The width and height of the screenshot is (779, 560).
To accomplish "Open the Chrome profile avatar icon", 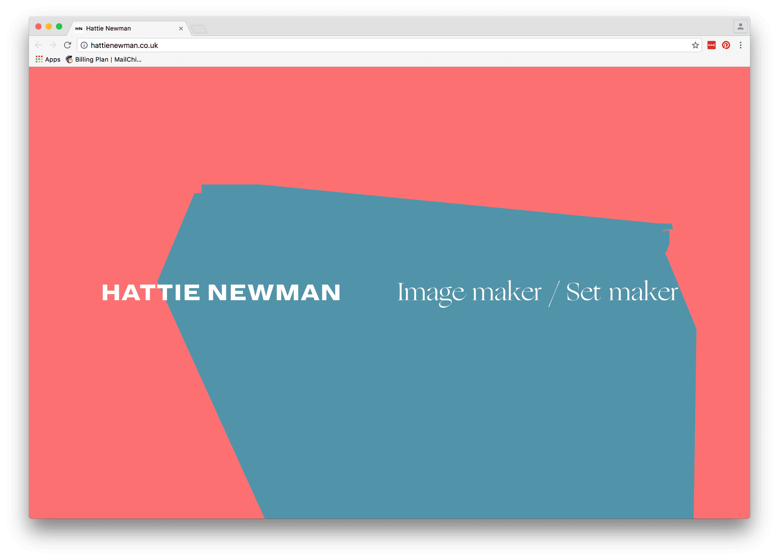I will tap(740, 26).
